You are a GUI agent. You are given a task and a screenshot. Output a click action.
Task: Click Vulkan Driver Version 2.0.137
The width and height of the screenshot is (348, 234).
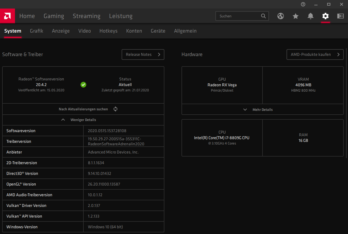[x=94, y=205]
